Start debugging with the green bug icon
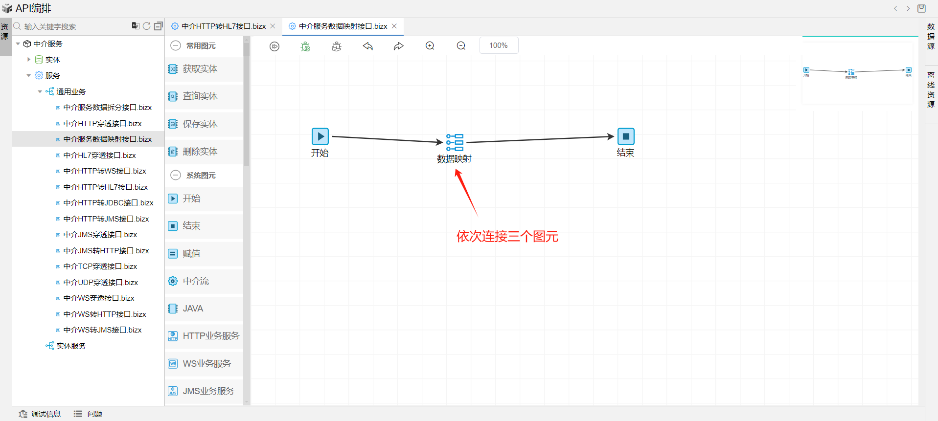Image resolution: width=938 pixels, height=421 pixels. point(305,46)
